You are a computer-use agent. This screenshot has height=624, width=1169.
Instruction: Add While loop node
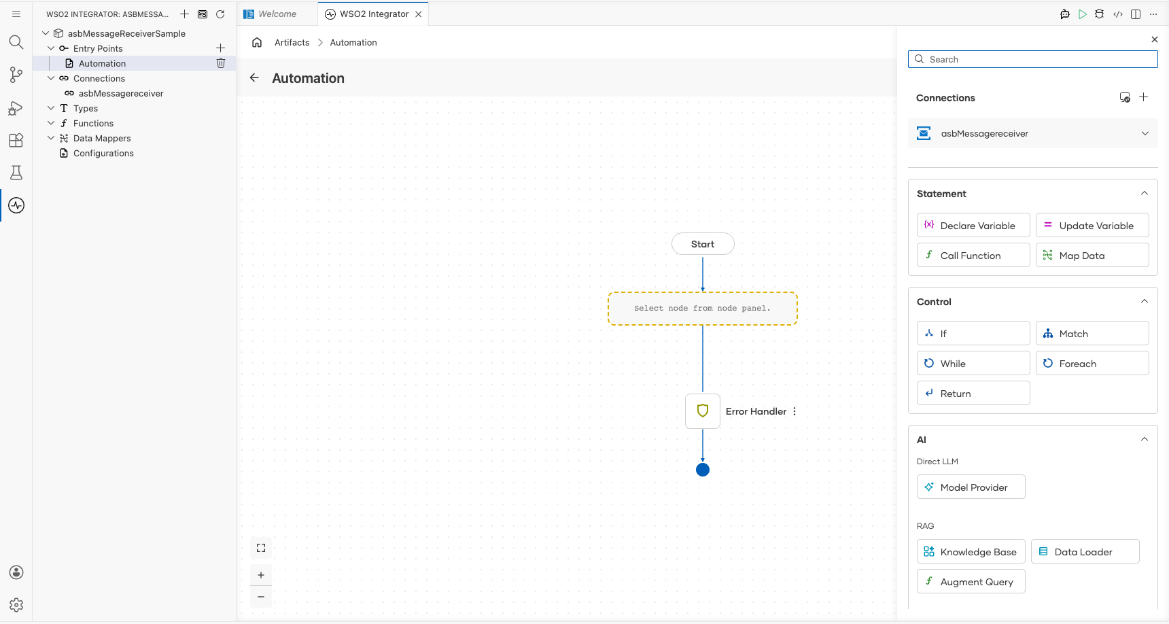pyautogui.click(x=973, y=363)
